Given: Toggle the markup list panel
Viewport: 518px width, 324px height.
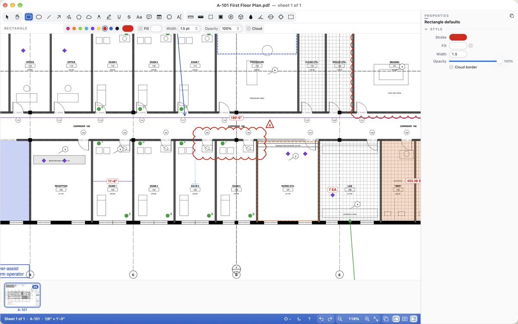Looking at the screenshot, I should click(405, 319).
